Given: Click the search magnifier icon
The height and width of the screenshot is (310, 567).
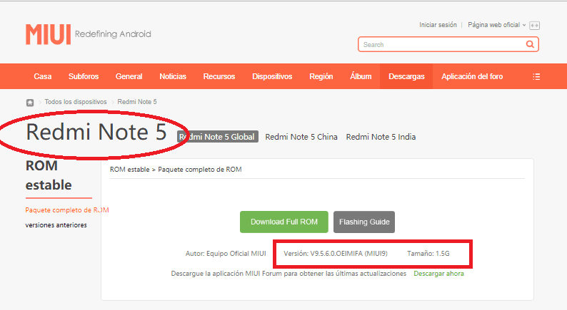Looking at the screenshot, I should tap(530, 44).
